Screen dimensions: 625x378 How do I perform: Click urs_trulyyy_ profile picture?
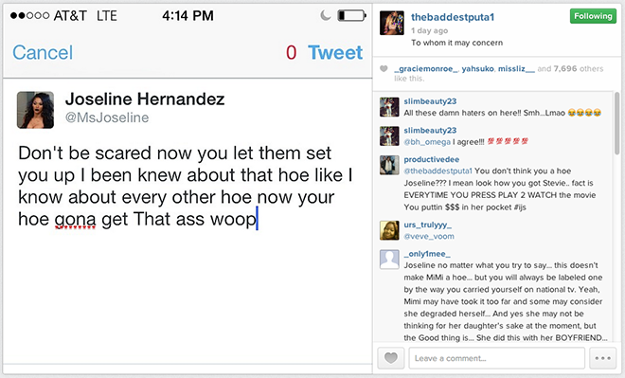pyautogui.click(x=389, y=230)
